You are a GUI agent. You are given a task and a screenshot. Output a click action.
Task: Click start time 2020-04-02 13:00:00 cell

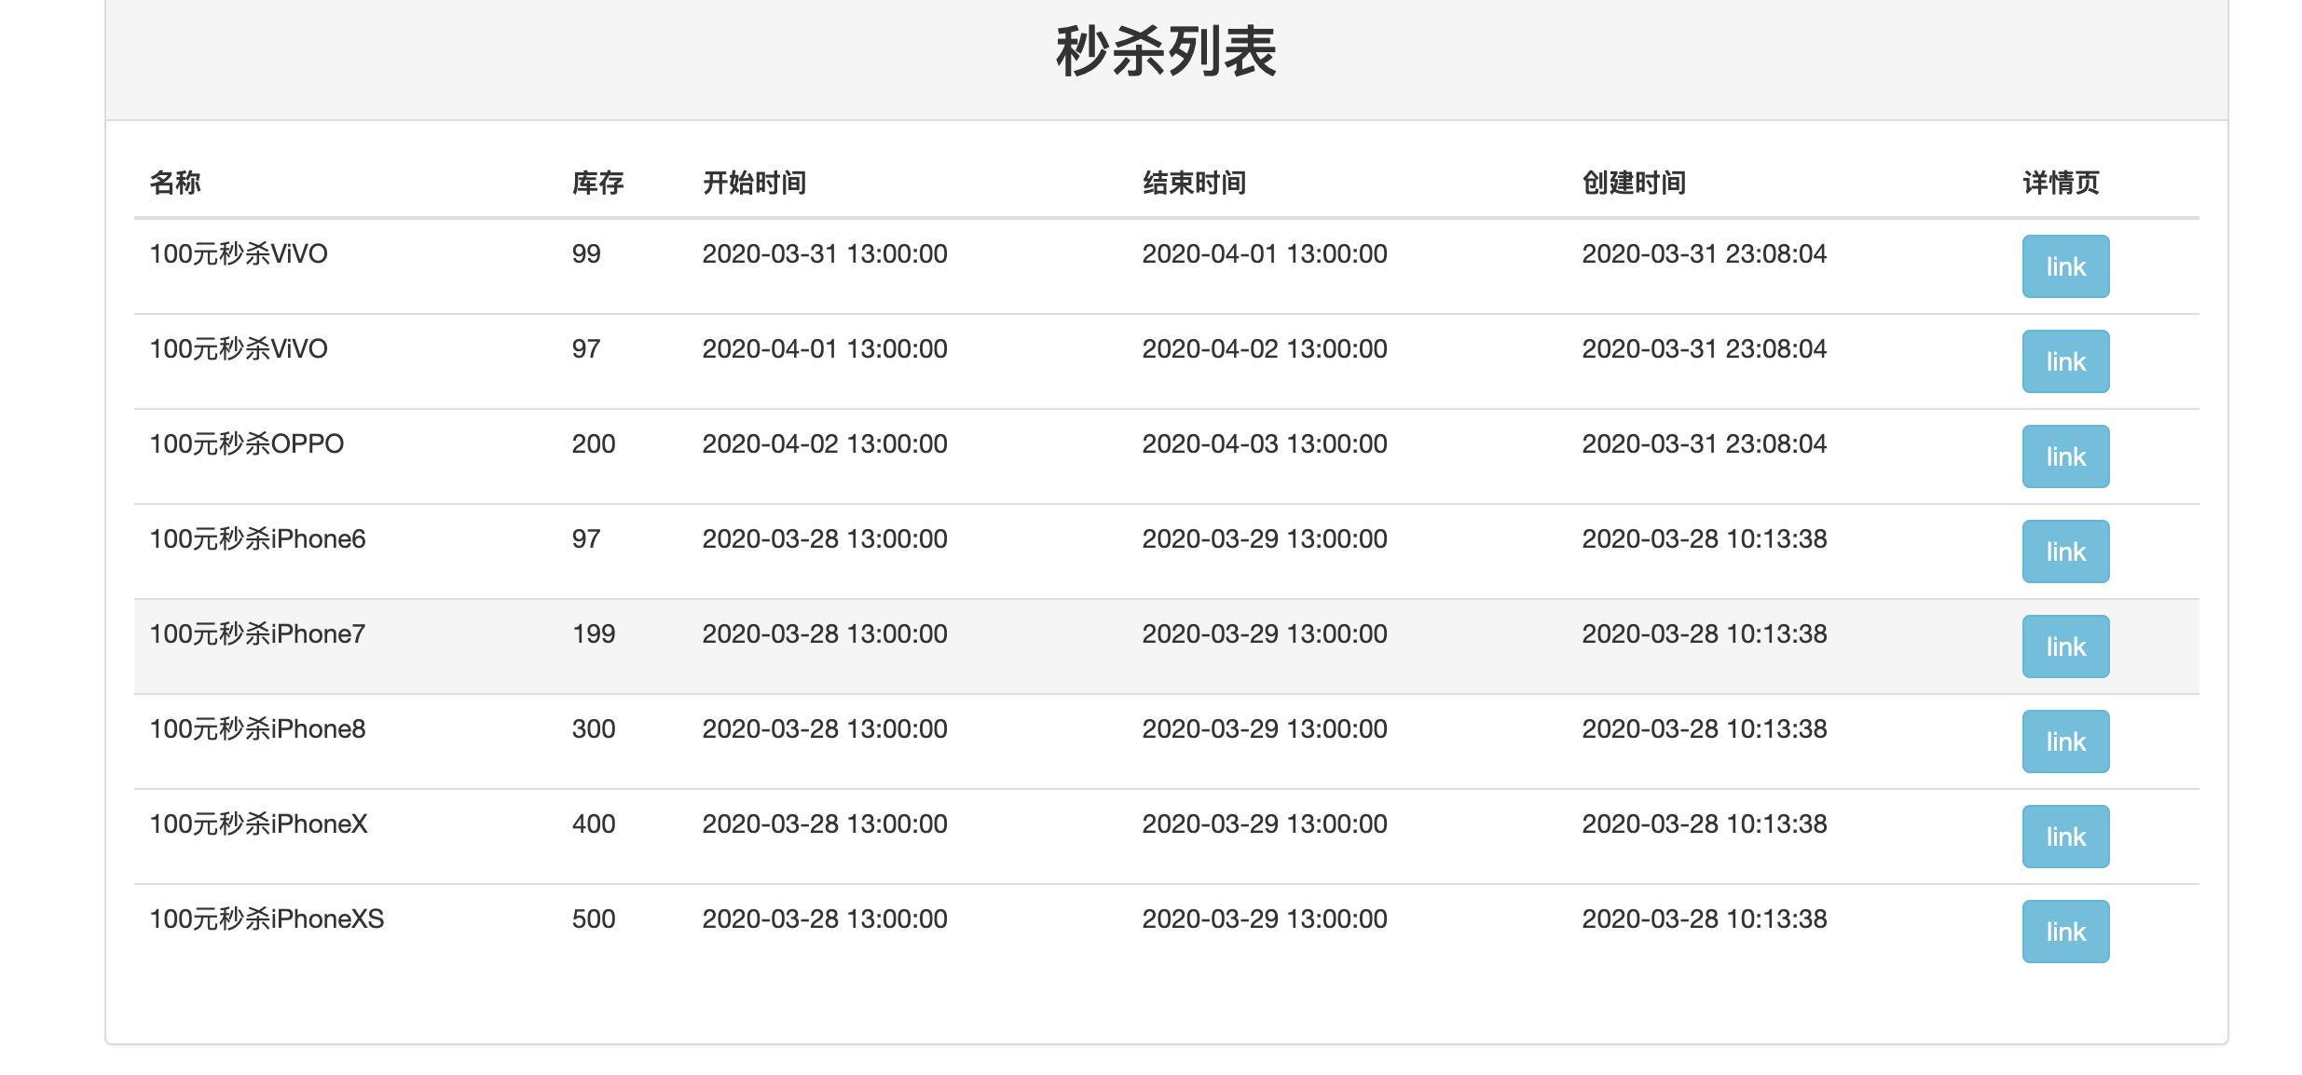tap(824, 443)
